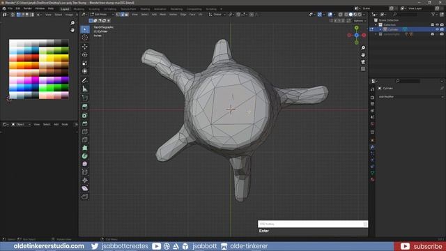Click the image editor zoom magnifier
446x251 pixels.
[72, 23]
